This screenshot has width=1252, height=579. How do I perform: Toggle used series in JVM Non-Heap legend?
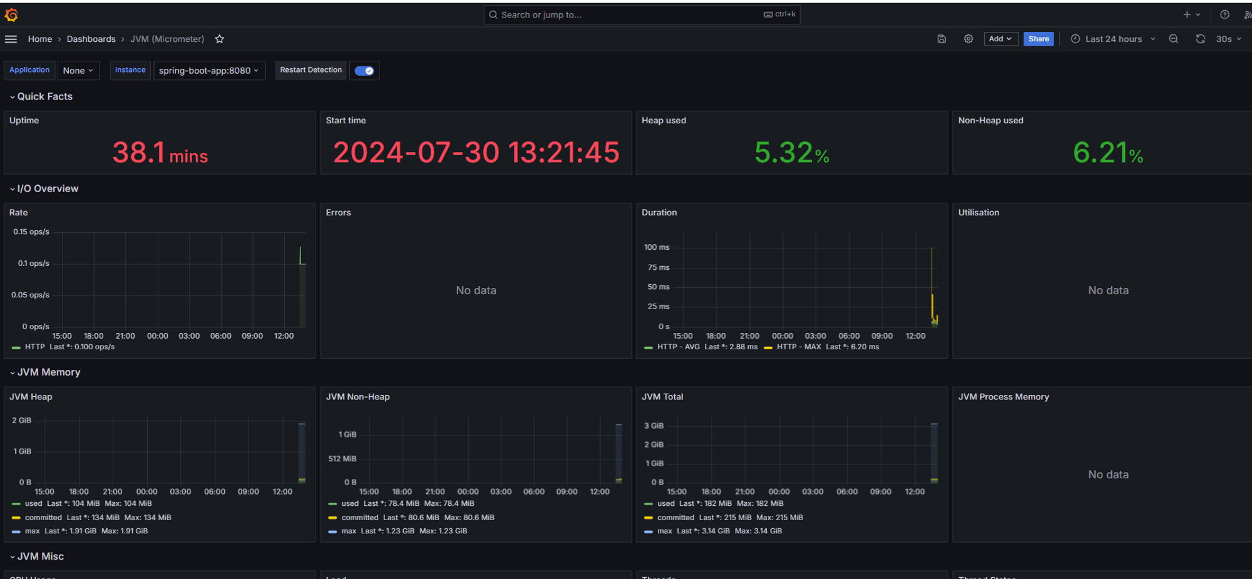(x=350, y=503)
